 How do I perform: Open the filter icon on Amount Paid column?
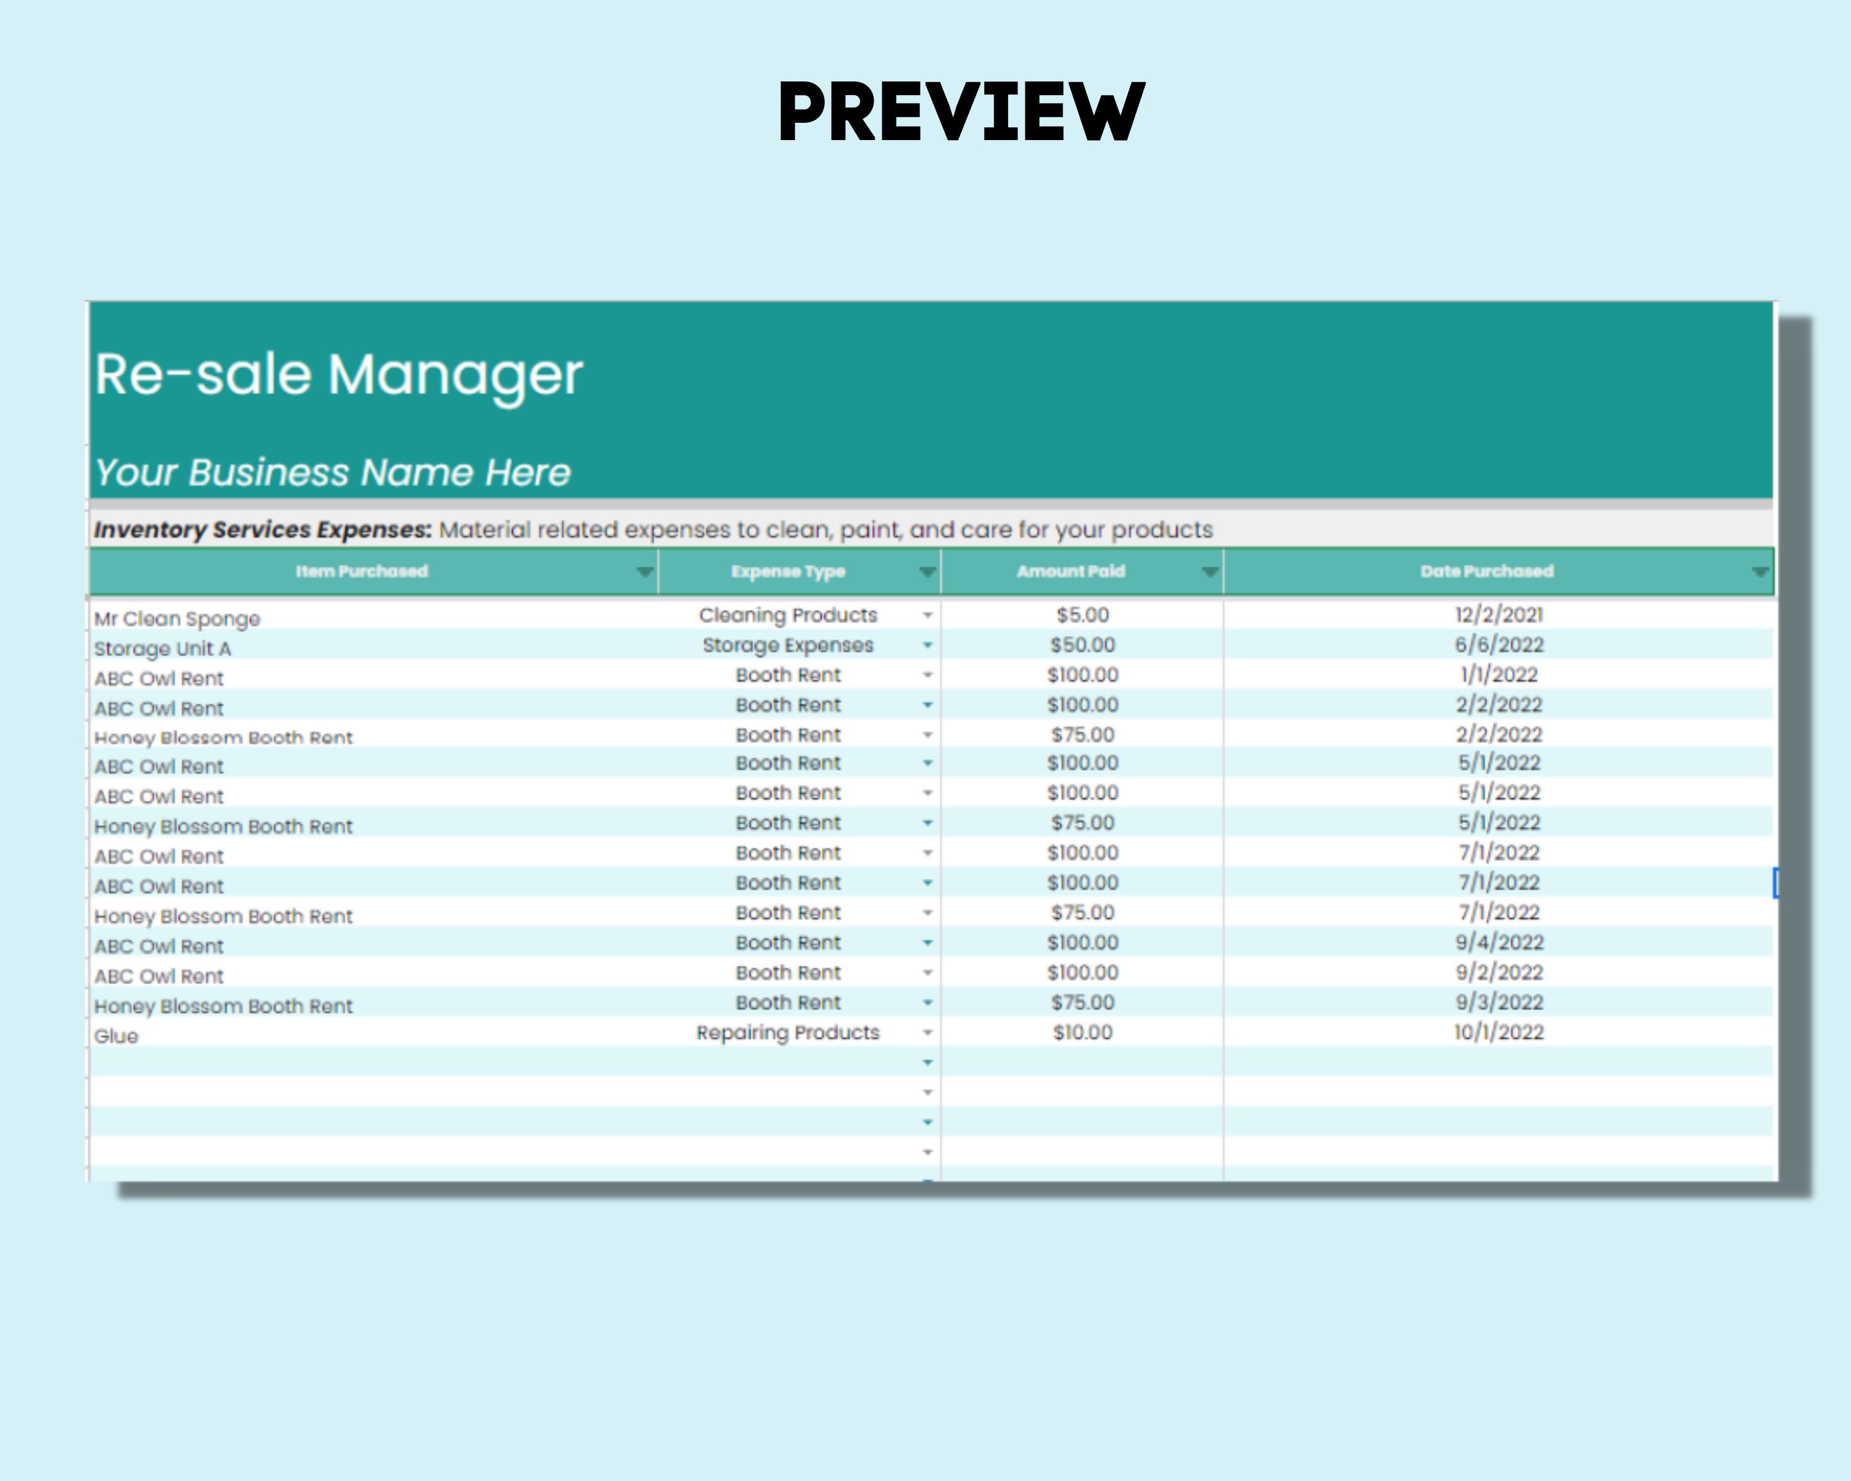[1211, 571]
